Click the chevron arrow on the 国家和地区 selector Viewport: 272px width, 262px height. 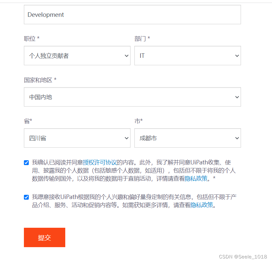coord(237,97)
